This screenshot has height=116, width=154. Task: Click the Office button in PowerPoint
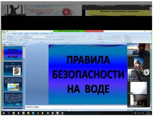pos(4,33)
